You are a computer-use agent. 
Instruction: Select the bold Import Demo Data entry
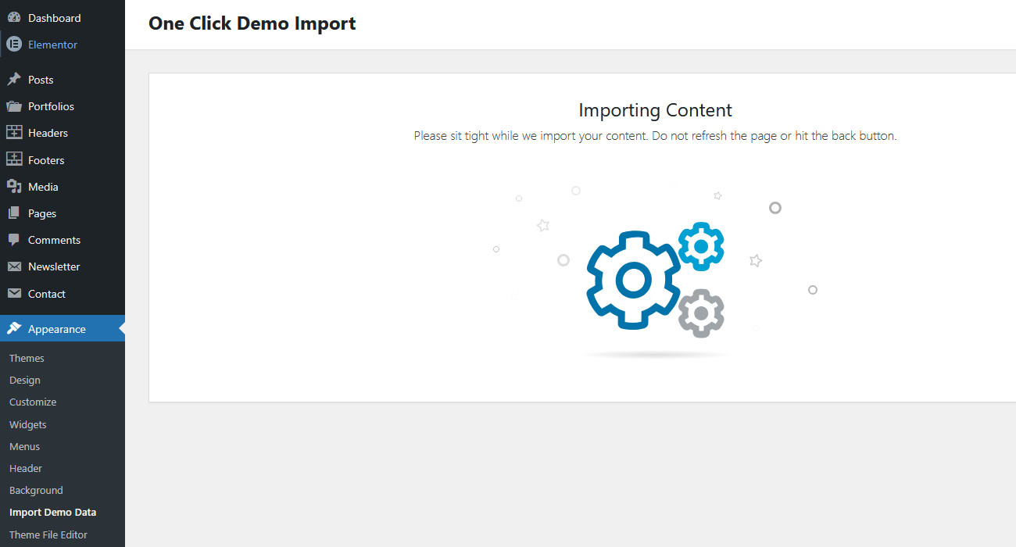tap(52, 512)
